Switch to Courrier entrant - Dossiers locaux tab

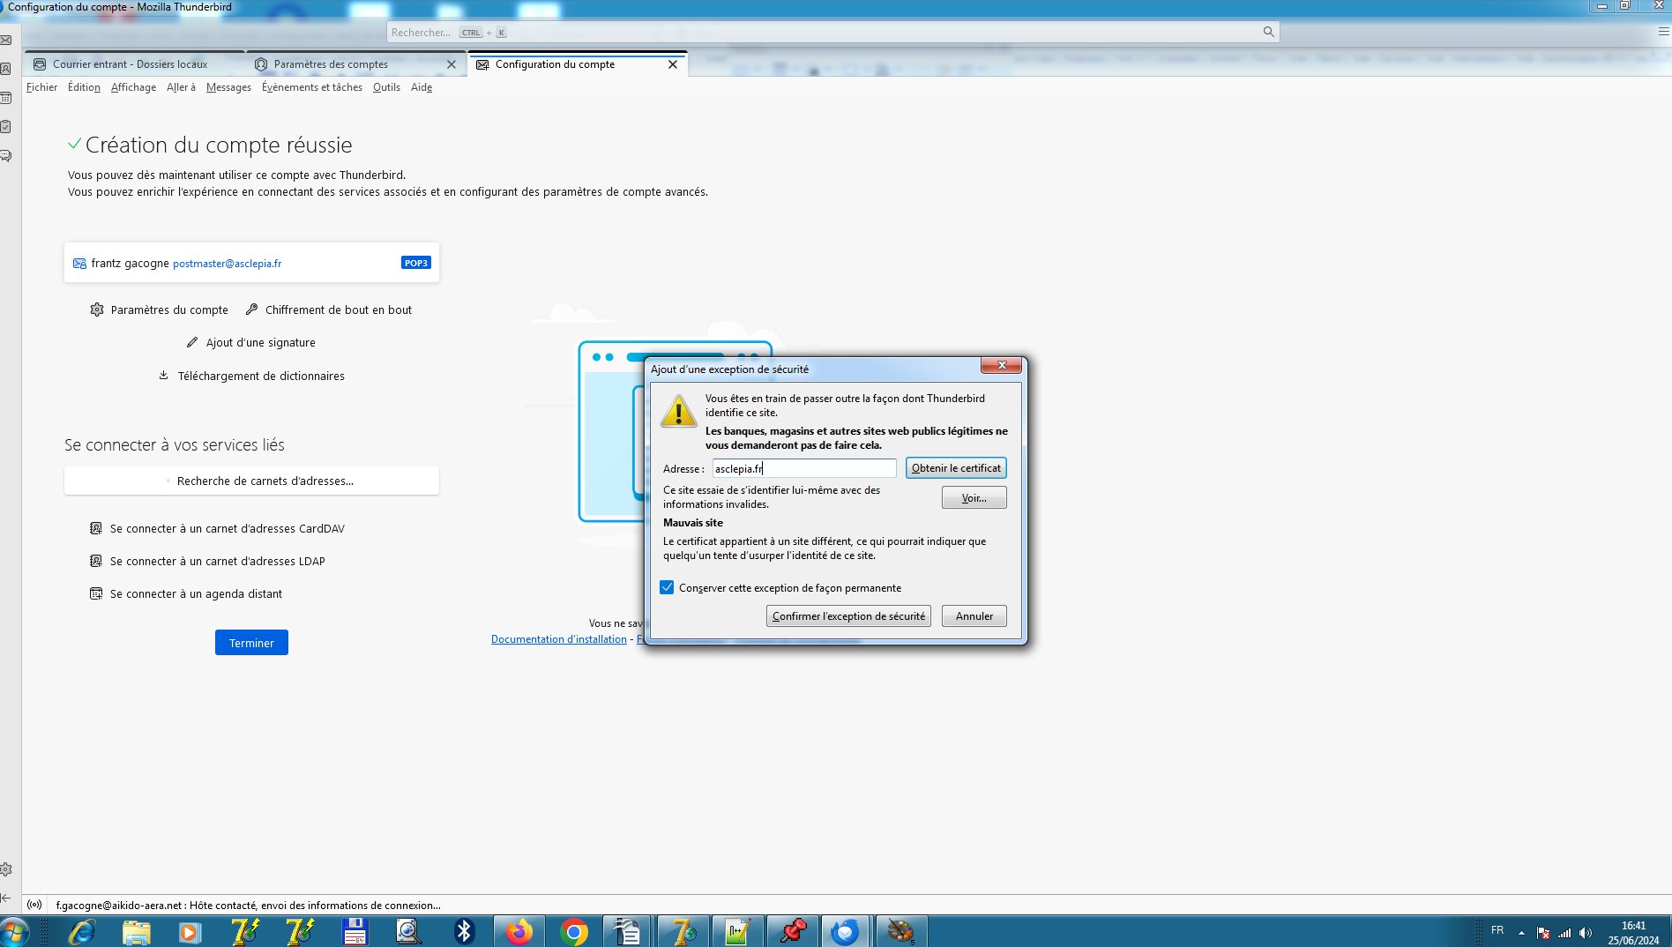click(x=135, y=64)
